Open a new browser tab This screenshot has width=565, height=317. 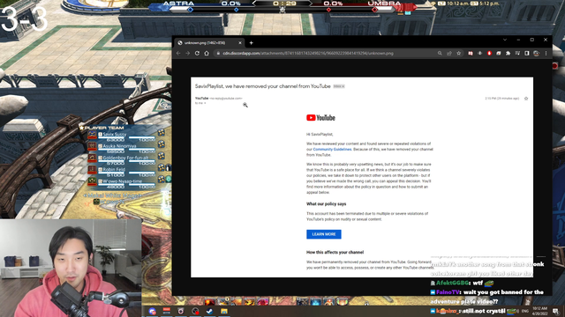pos(251,43)
